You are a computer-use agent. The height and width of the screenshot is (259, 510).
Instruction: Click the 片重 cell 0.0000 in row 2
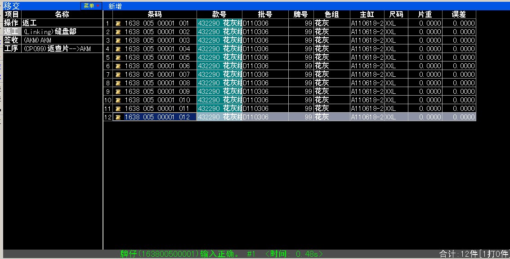click(425, 32)
